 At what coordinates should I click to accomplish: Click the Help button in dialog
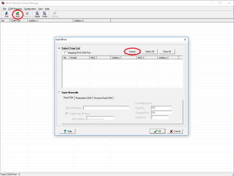[67, 131]
